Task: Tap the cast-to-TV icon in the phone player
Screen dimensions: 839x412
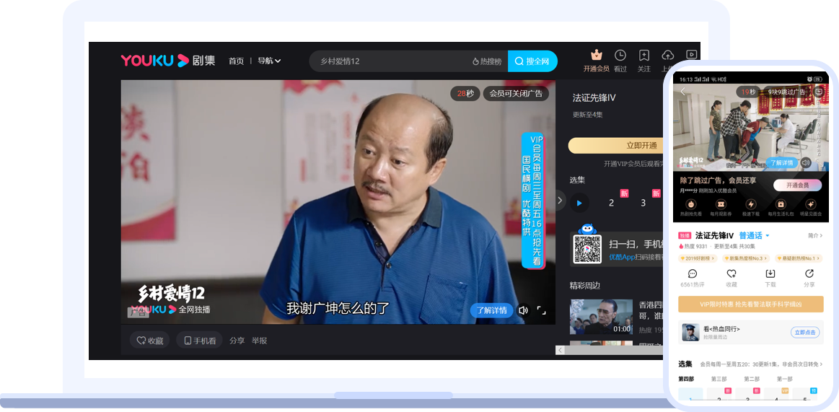Action: coord(819,92)
